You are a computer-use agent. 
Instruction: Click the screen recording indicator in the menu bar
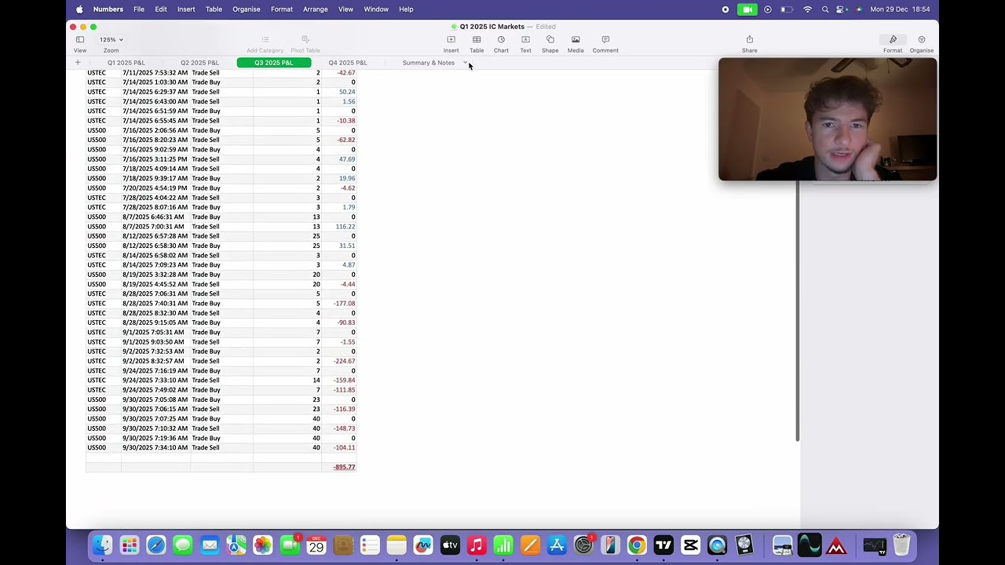tap(725, 9)
